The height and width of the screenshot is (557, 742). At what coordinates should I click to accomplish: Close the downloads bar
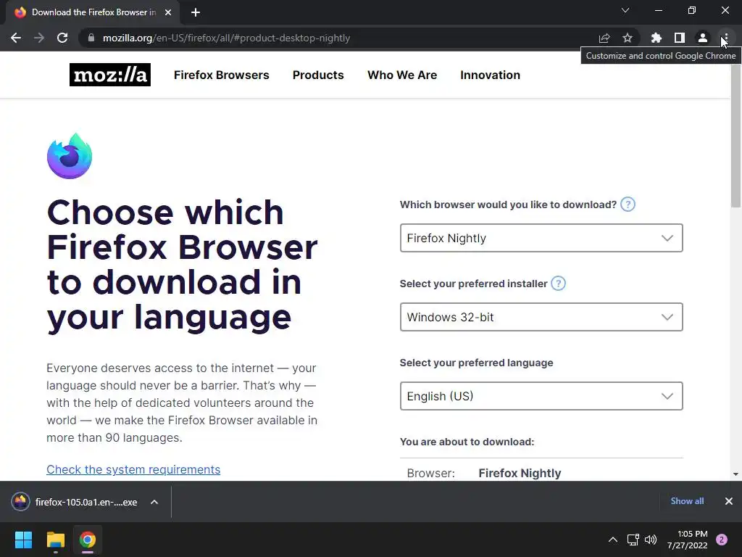[x=729, y=501]
